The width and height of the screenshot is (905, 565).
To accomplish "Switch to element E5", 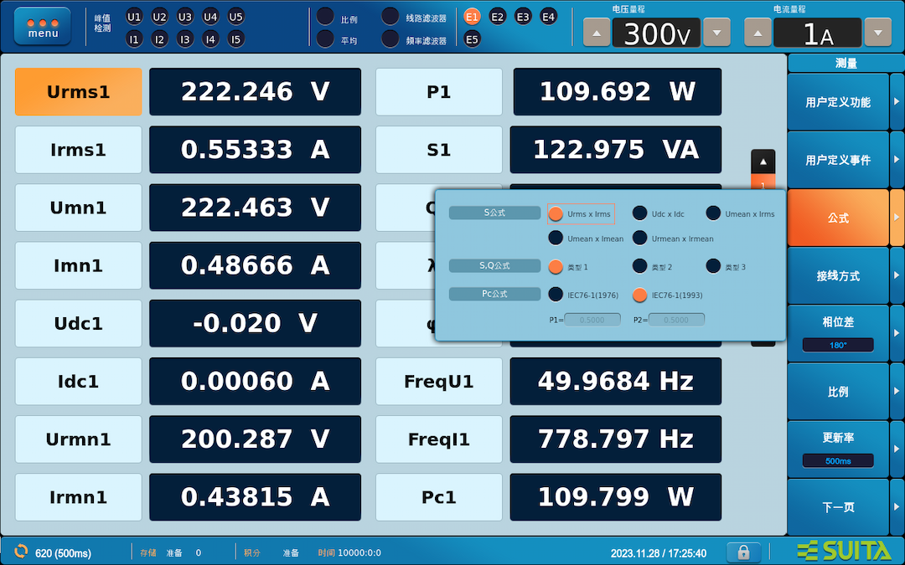I will click(x=472, y=39).
